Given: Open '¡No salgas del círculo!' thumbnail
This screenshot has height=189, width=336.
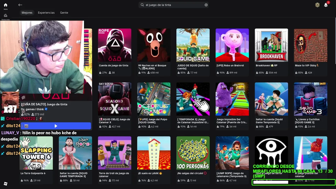Looking at the screenshot, I should tap(193, 153).
